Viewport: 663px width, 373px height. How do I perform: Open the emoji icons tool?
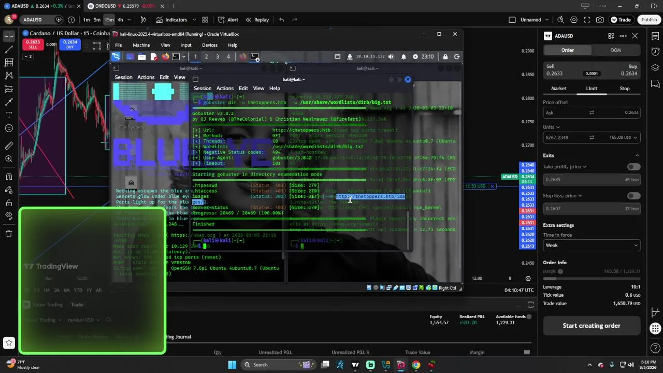[9, 128]
